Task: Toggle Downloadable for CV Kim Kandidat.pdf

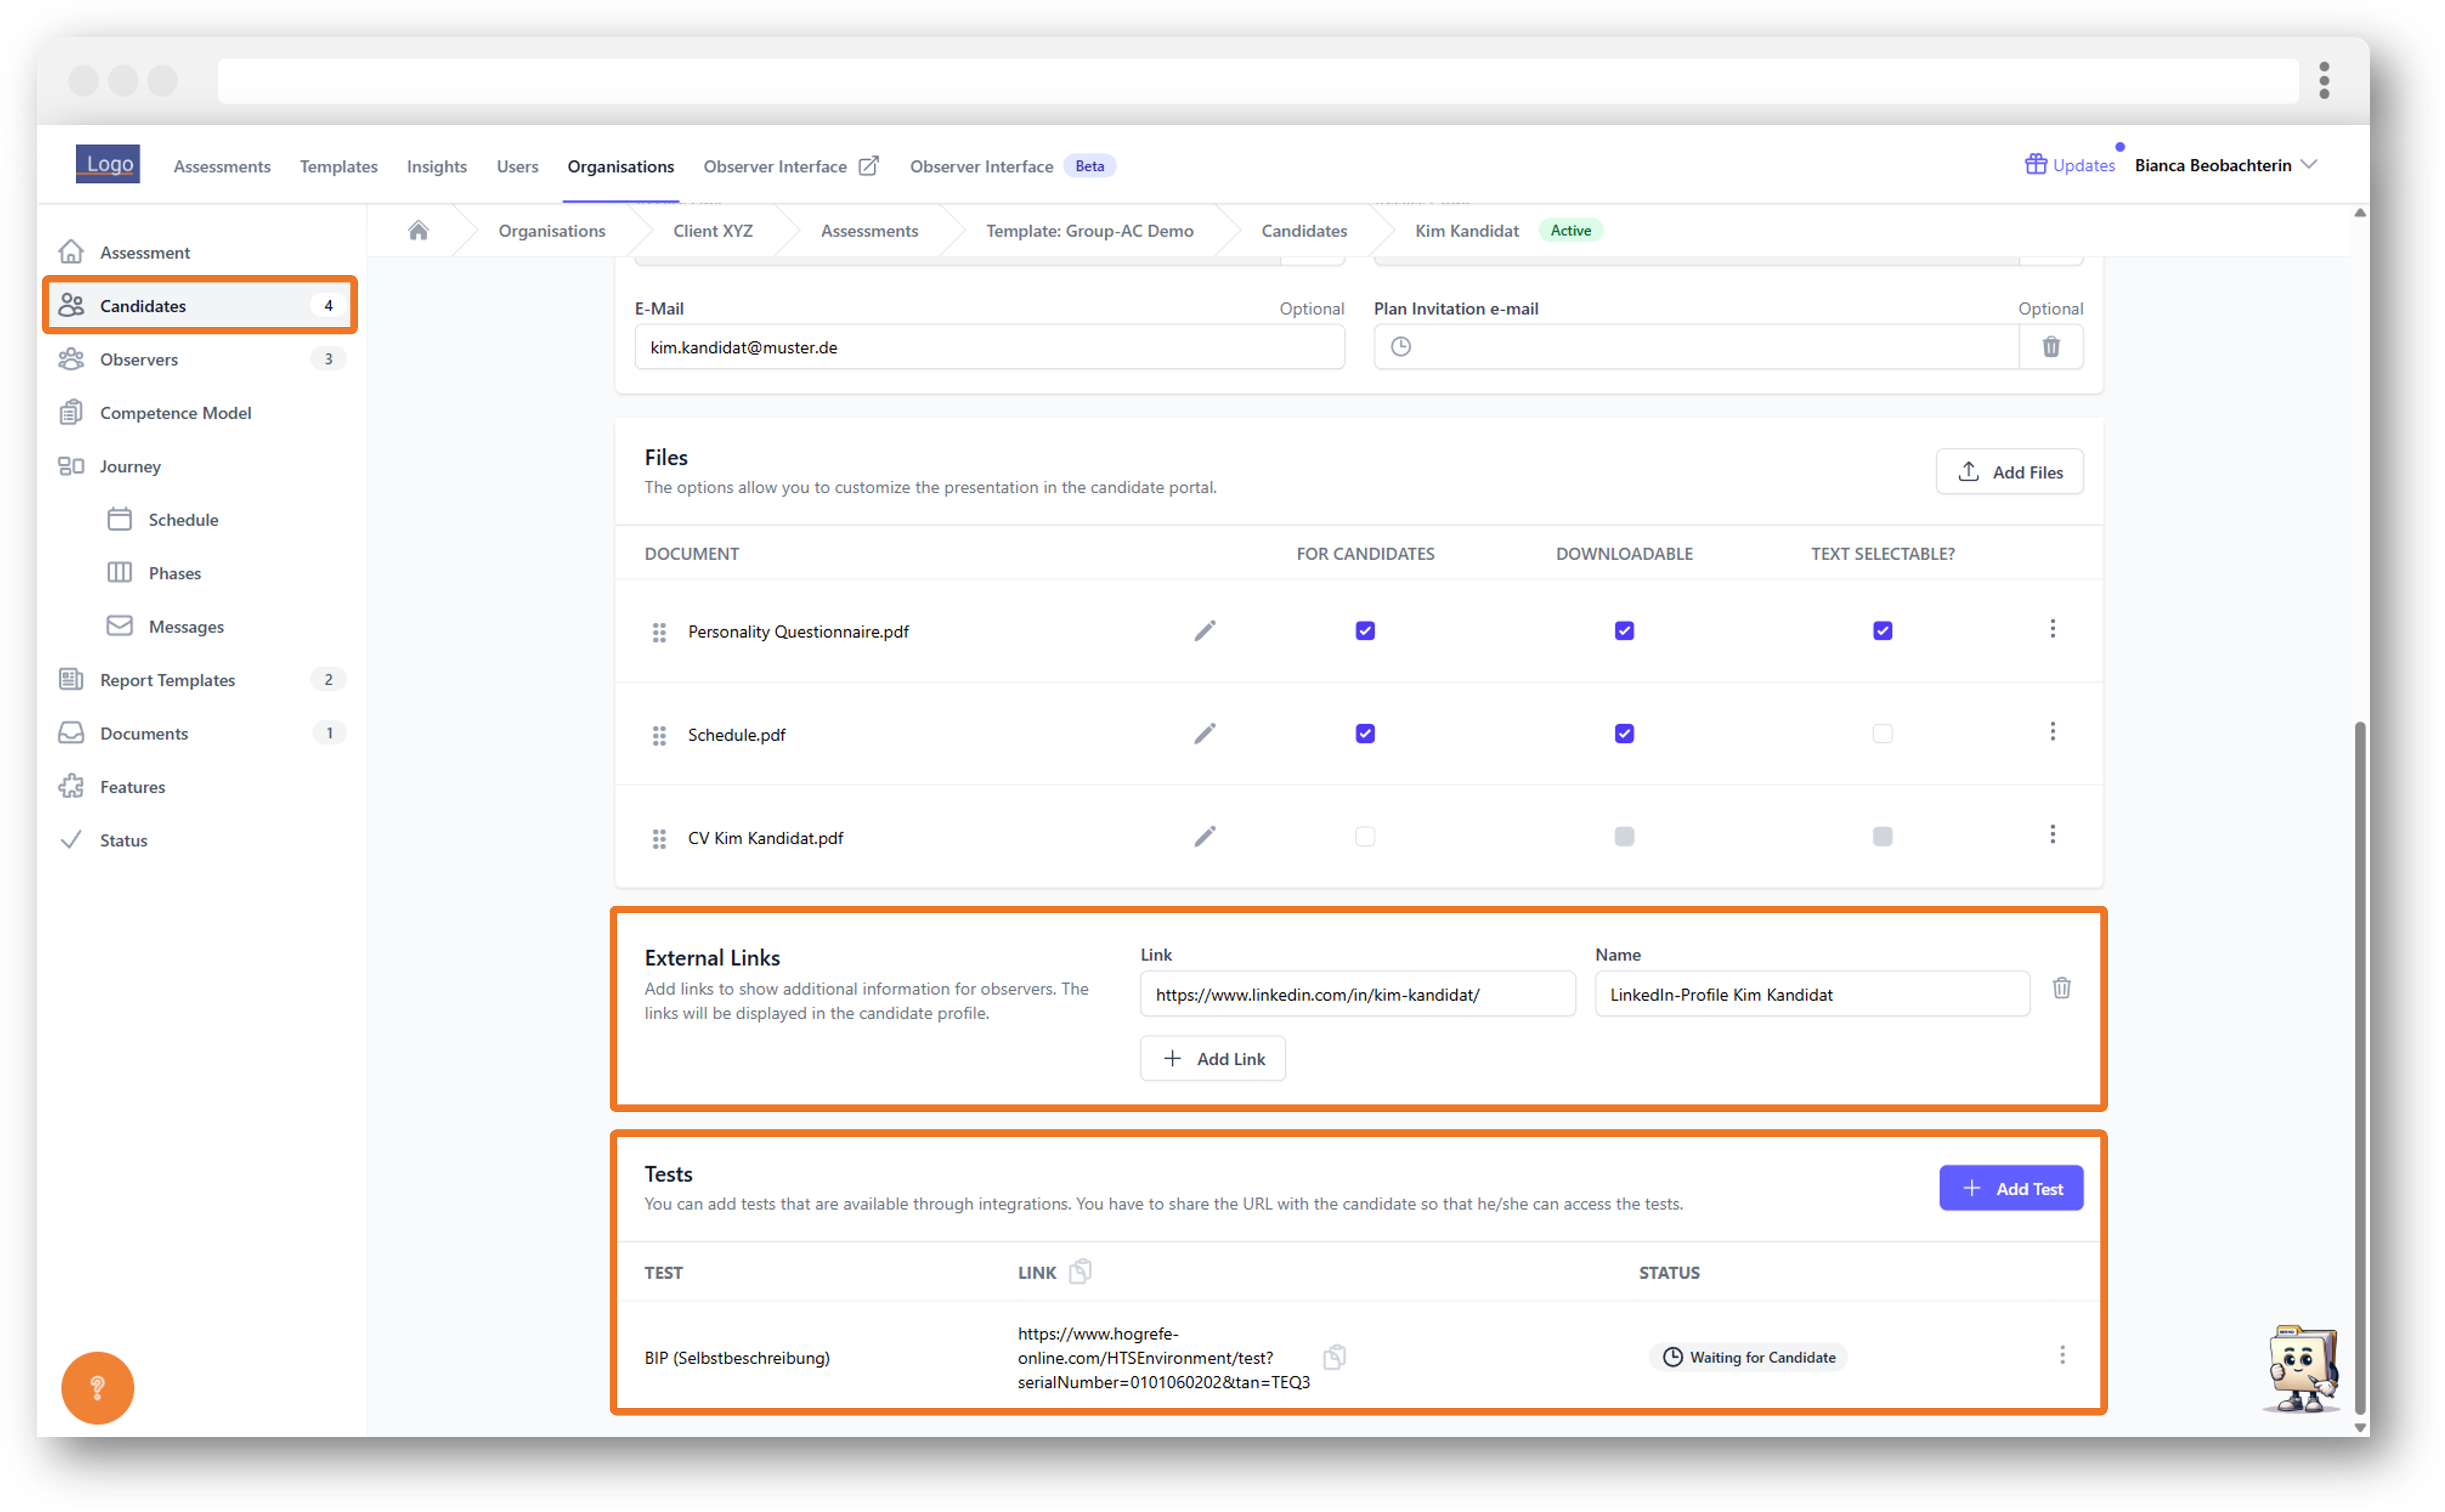Action: [1624, 837]
